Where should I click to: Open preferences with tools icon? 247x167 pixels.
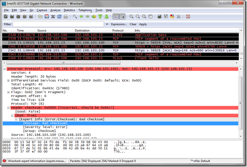(178, 16)
